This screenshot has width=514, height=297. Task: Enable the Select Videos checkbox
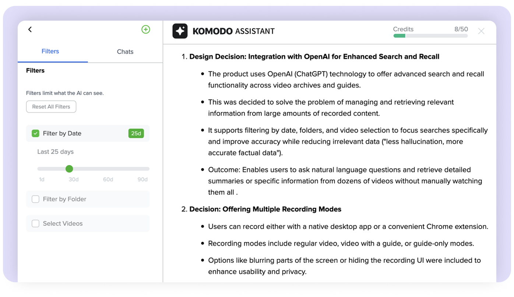tap(35, 224)
